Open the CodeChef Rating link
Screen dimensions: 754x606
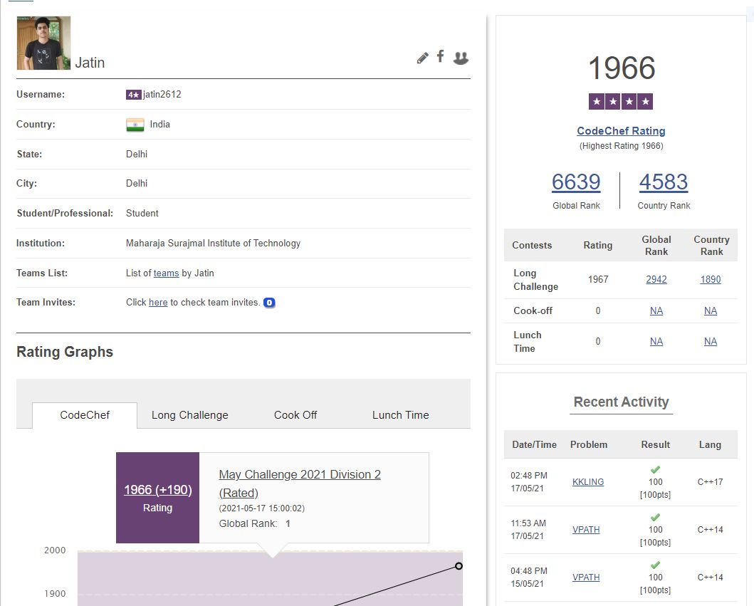tap(621, 131)
